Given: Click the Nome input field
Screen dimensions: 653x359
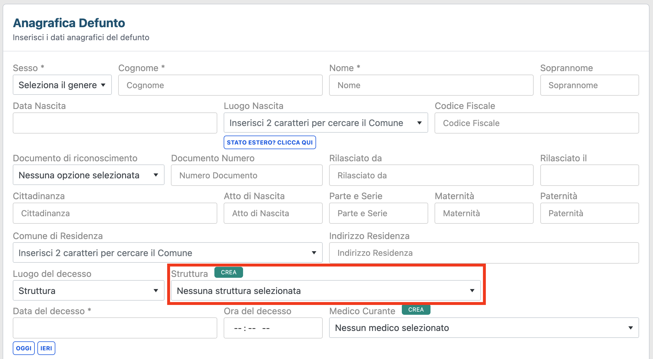Looking at the screenshot, I should pyautogui.click(x=431, y=85).
